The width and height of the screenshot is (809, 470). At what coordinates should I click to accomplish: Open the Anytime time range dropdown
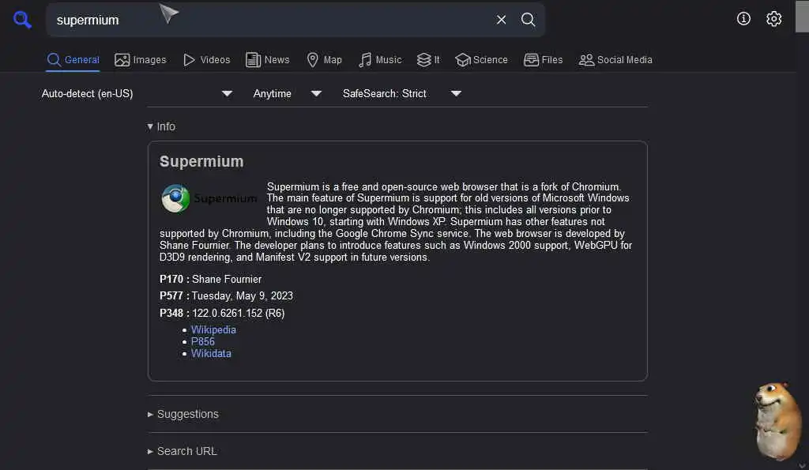pyautogui.click(x=287, y=93)
